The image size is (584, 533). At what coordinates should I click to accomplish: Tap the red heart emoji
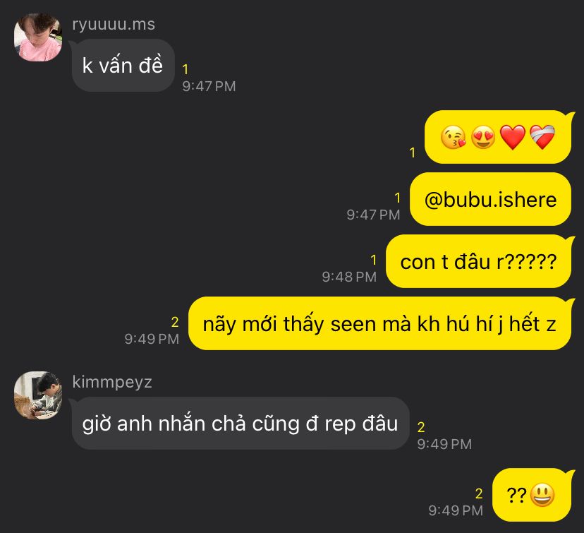513,137
